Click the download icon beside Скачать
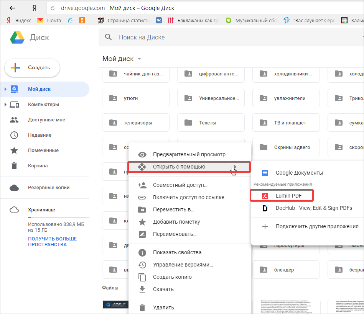The width and height of the screenshot is (364, 314). click(x=142, y=289)
